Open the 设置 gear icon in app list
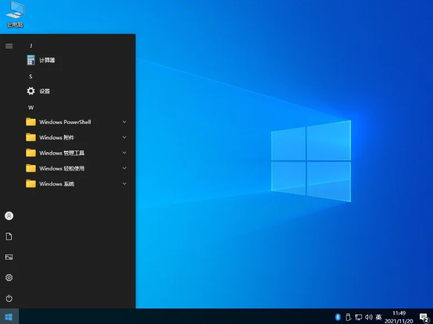Image resolution: width=433 pixels, height=324 pixels. [x=31, y=91]
